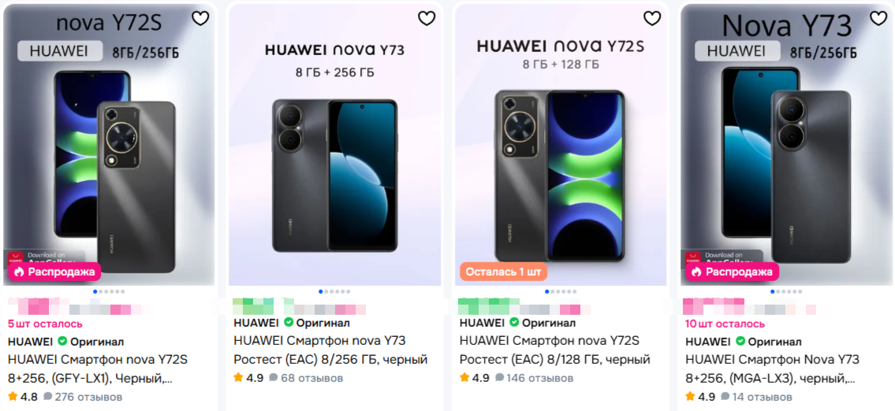
Task: Open HUAWEI Смартфон nova Y72S 8+256 GFY-LX1 title
Action: (x=98, y=368)
